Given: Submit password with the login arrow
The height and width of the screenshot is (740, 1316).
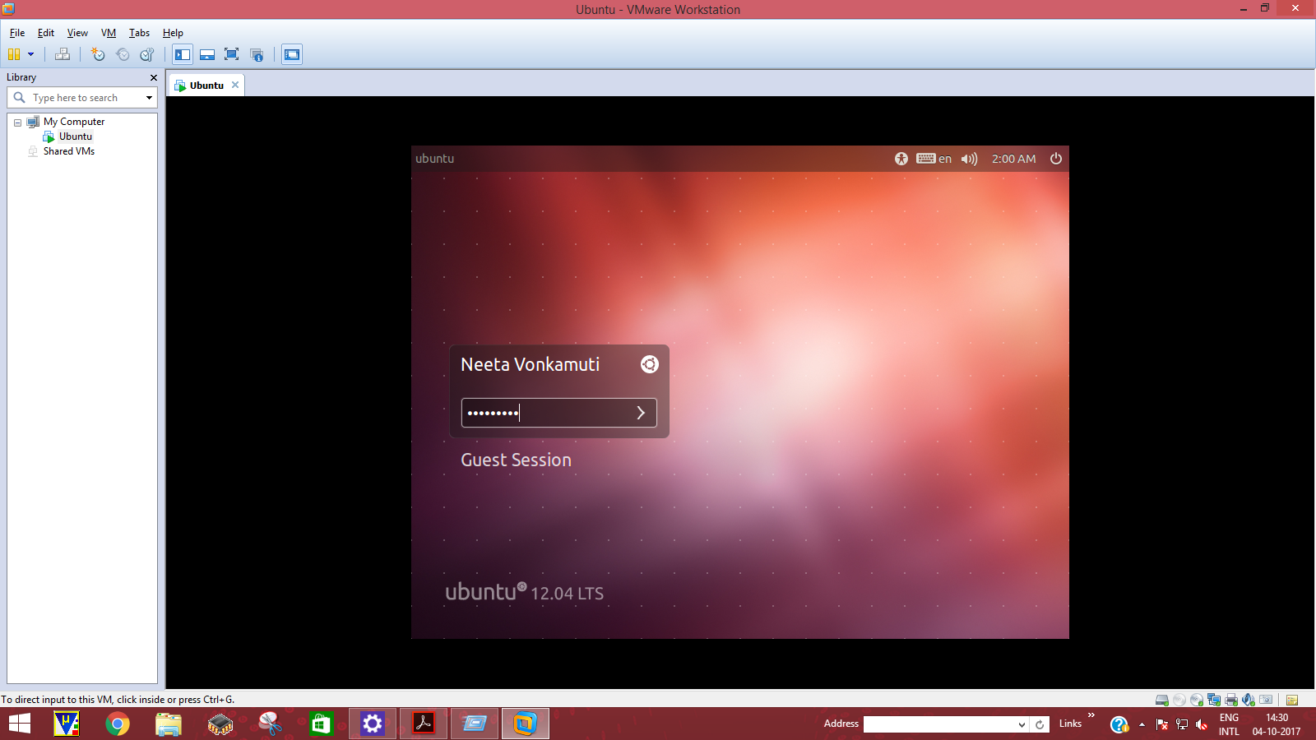Looking at the screenshot, I should pos(641,413).
